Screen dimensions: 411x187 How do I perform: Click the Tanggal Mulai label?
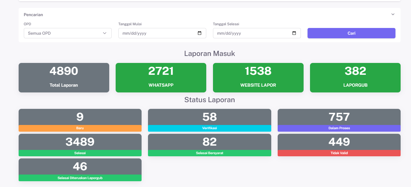pos(130,24)
